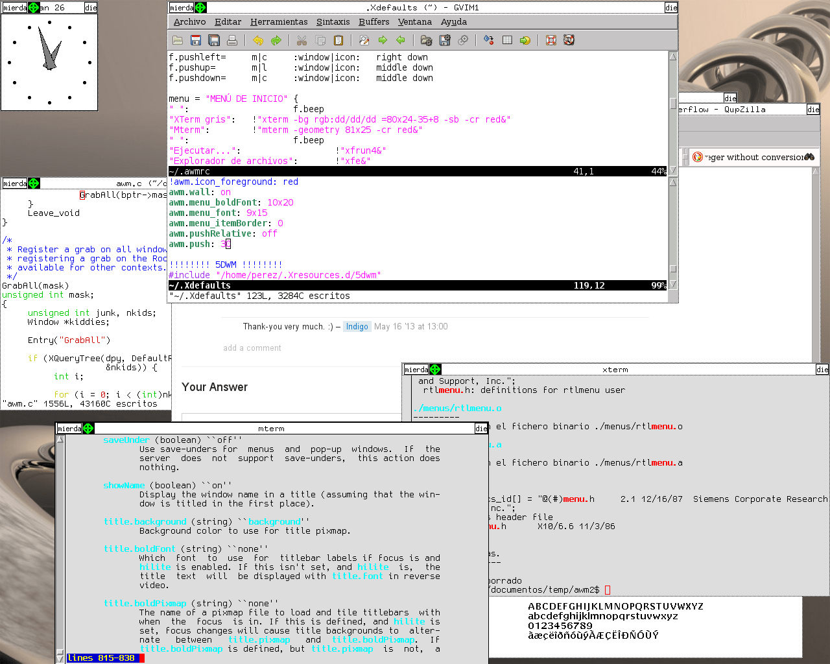Open the Ventana menu
Screen dimensions: 830x664
pyautogui.click(x=415, y=22)
